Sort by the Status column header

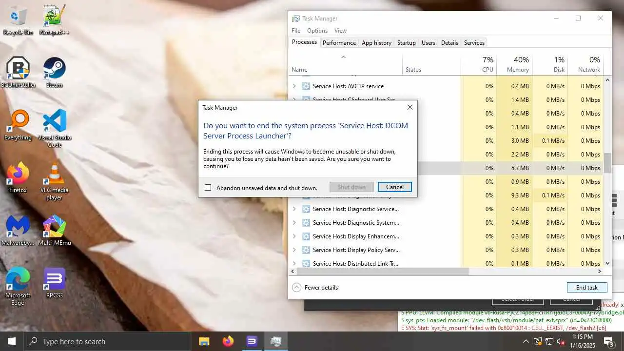[x=432, y=64]
